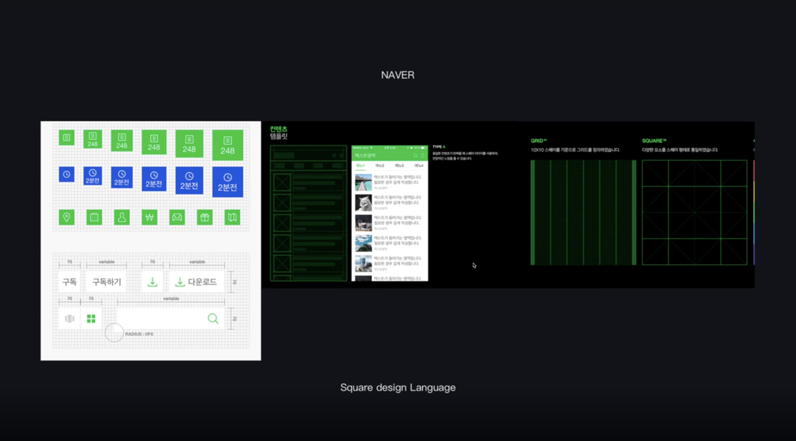
Task: Click the green magnifier in the search bar
Action: click(213, 319)
